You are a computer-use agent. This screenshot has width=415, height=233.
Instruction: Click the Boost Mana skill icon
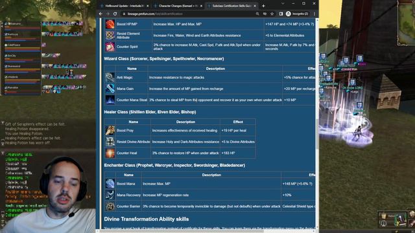(110, 184)
